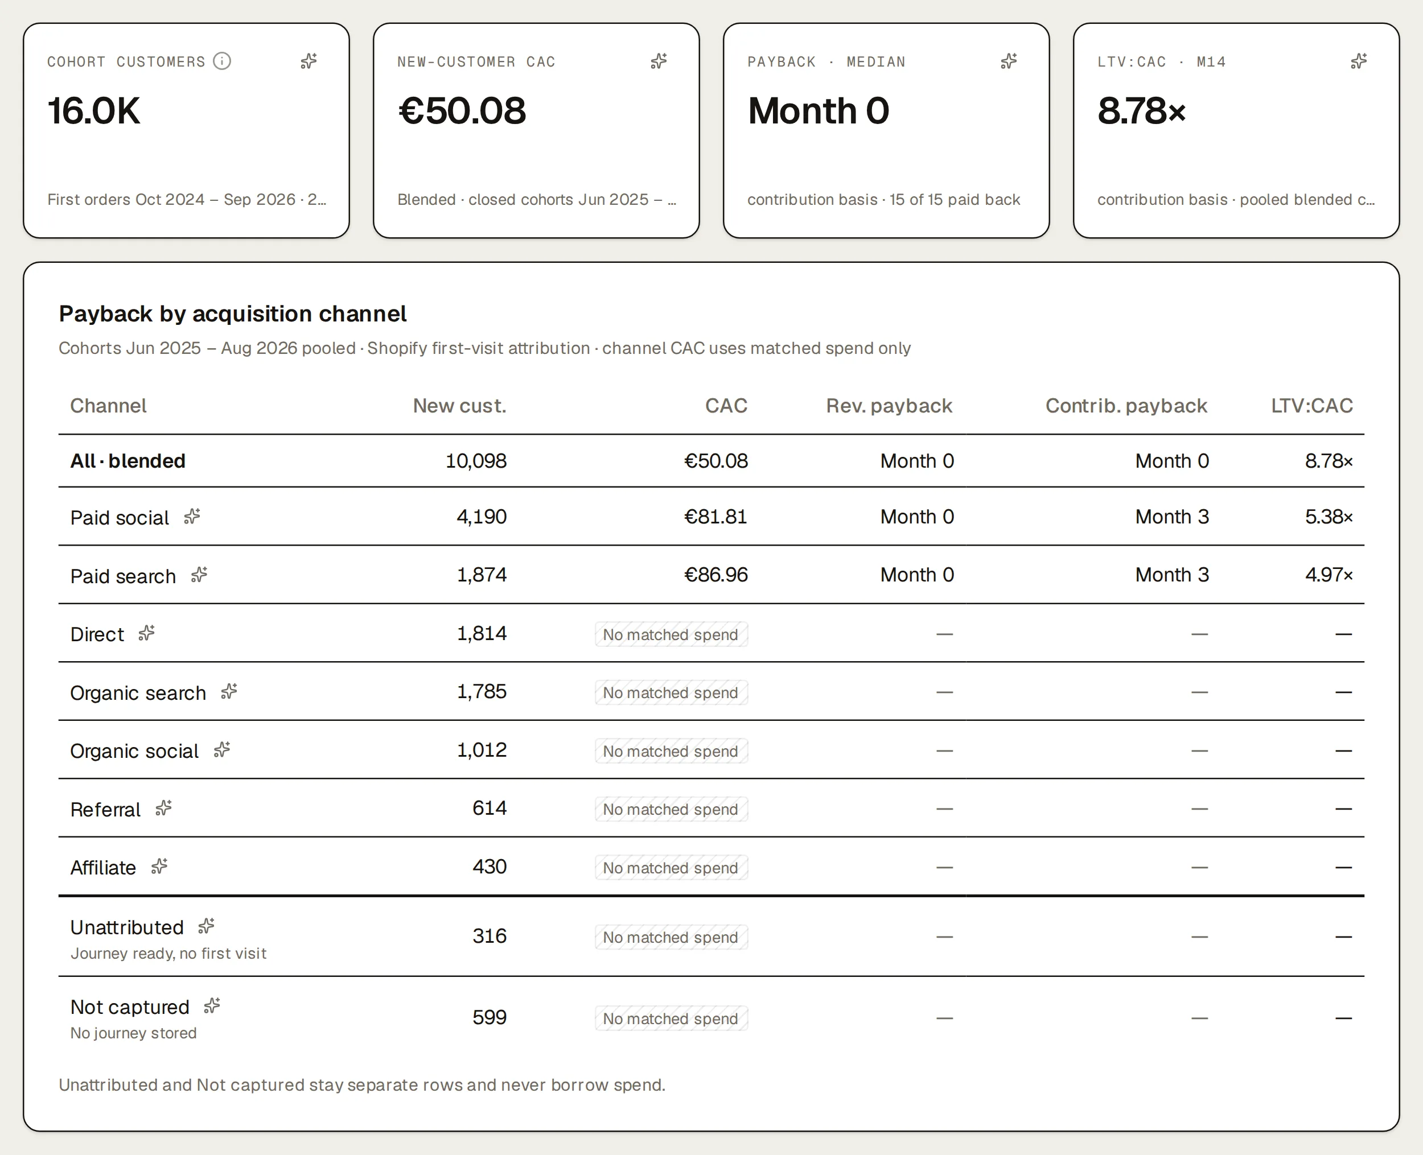Screen dimensions: 1423x1155
Task: Click the No journey stored note
Action: click(133, 1033)
